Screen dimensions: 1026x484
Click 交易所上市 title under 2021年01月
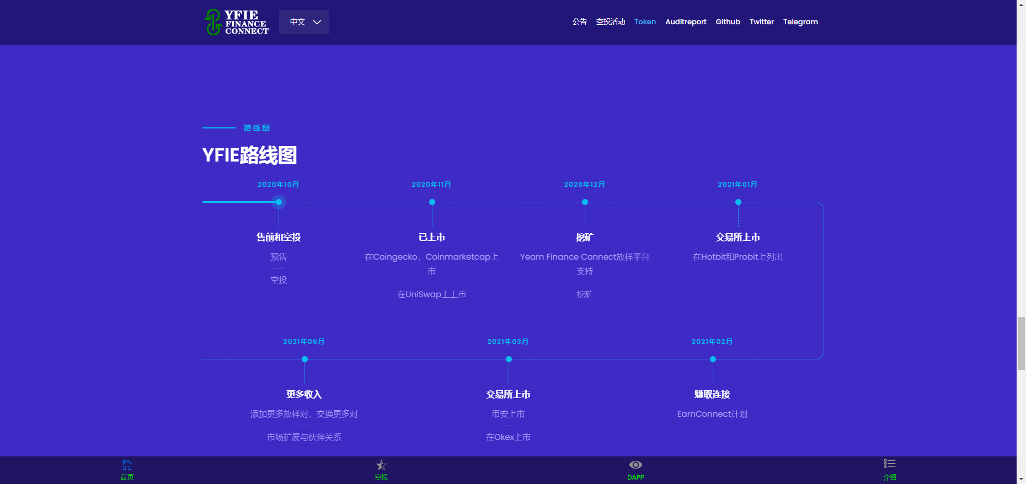point(738,237)
